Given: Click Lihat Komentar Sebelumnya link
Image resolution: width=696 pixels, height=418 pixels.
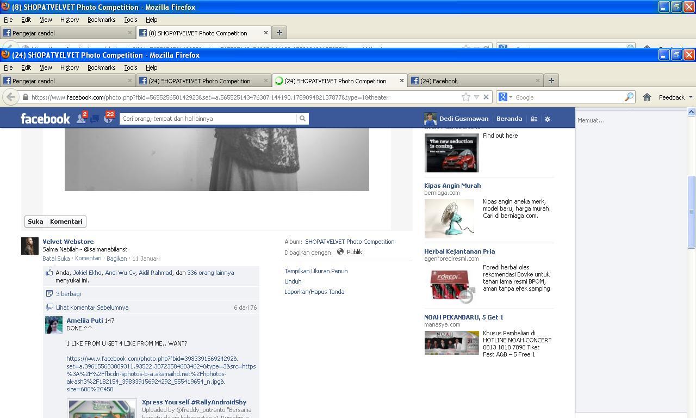Looking at the screenshot, I should coord(92,308).
